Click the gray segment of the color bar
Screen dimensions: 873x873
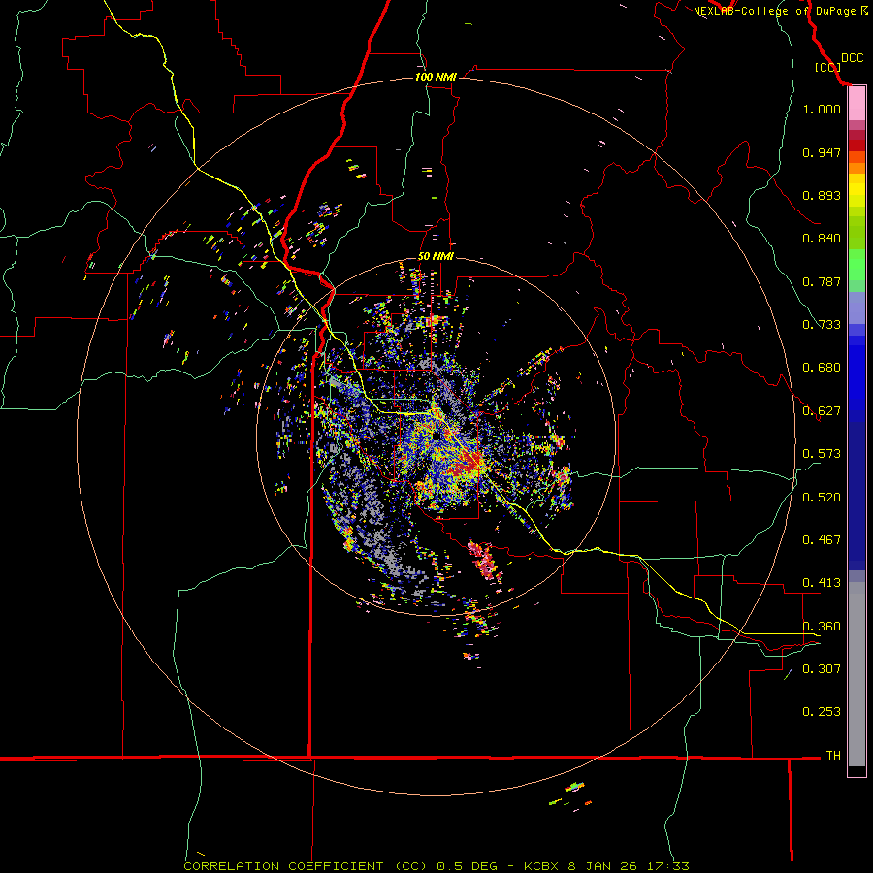(857, 674)
